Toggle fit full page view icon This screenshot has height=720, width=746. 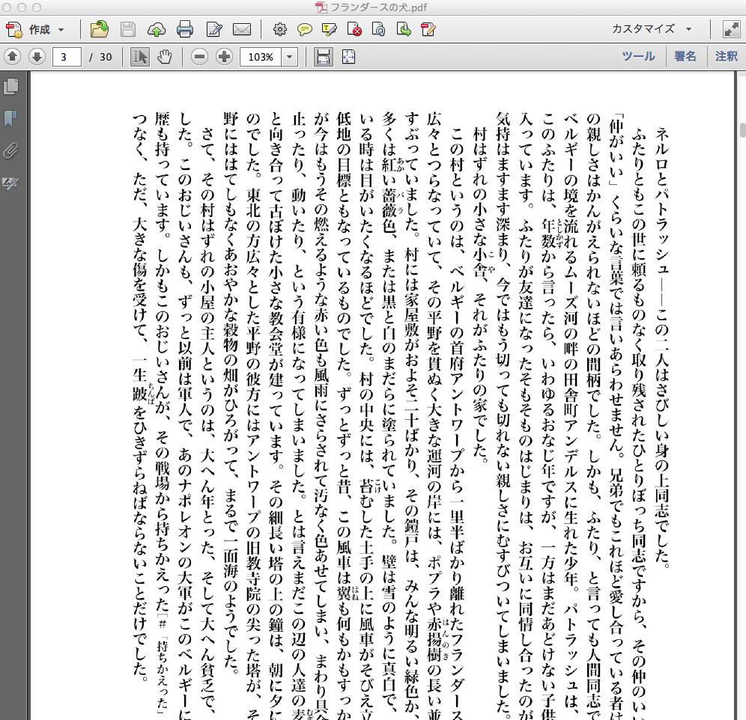pyautogui.click(x=348, y=57)
